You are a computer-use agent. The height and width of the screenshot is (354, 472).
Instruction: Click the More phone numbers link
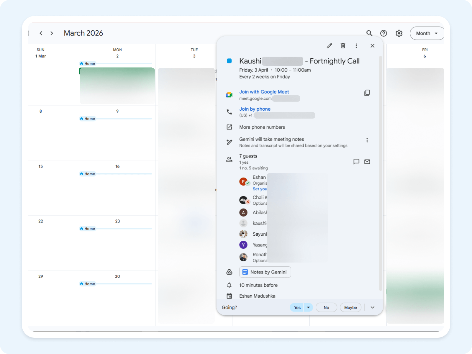point(262,127)
